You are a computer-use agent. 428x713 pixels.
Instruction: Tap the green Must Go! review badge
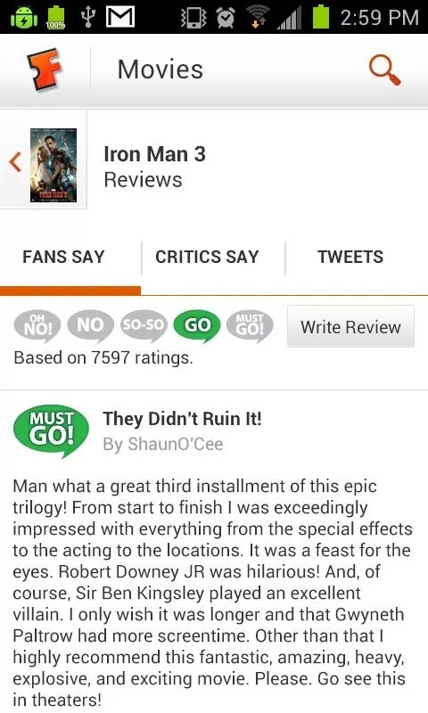pyautogui.click(x=51, y=430)
